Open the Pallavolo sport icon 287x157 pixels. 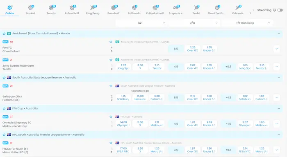134,8
